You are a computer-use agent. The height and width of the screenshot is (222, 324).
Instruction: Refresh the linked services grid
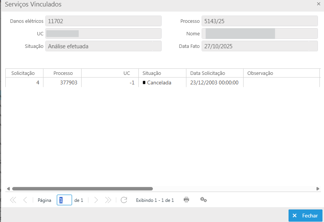[x=124, y=200]
